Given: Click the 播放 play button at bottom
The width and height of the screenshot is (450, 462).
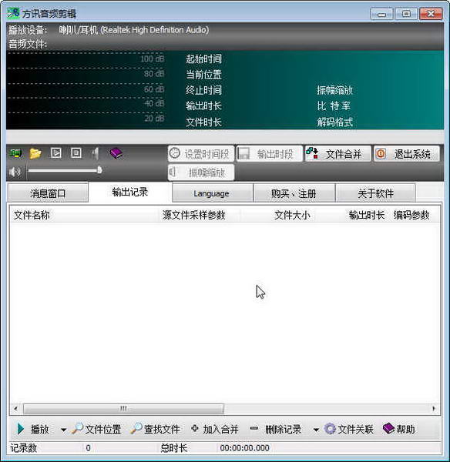Looking at the screenshot, I should click(32, 429).
